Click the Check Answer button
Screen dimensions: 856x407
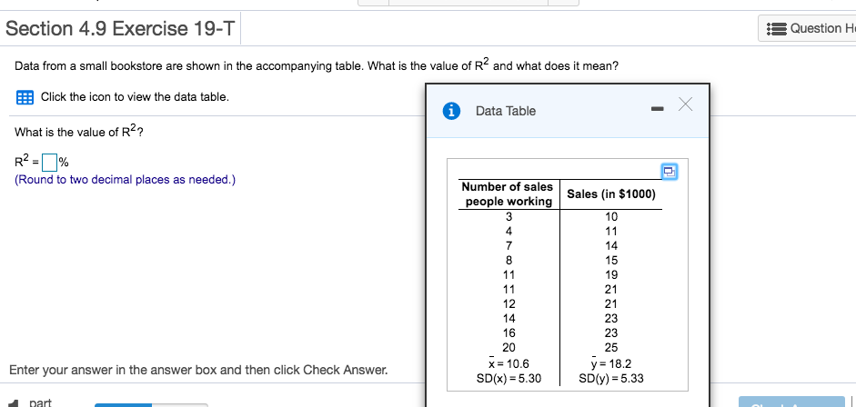[791, 402]
